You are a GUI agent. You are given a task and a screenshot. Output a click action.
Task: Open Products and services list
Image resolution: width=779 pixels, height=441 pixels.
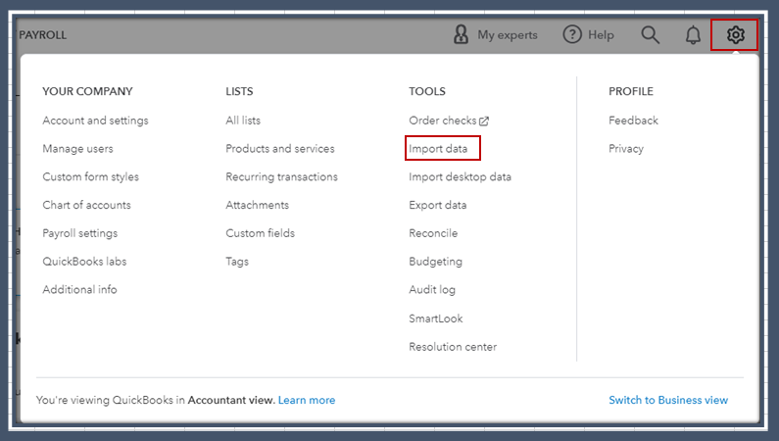click(280, 149)
